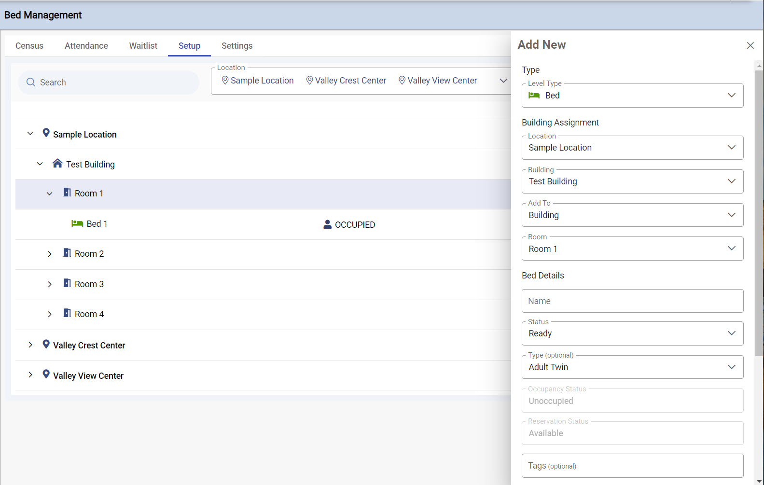Collapse the Test Building node
The height and width of the screenshot is (485, 764).
pos(40,164)
